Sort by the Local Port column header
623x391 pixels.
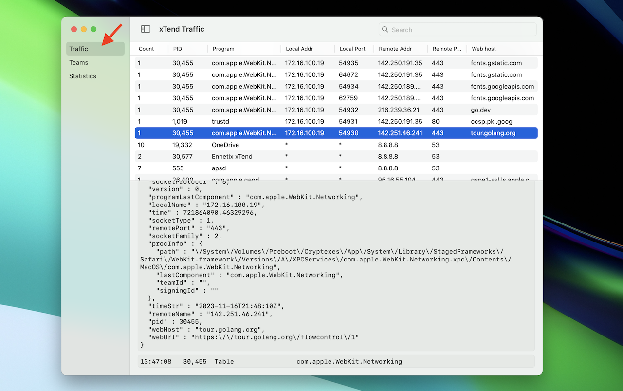352,49
